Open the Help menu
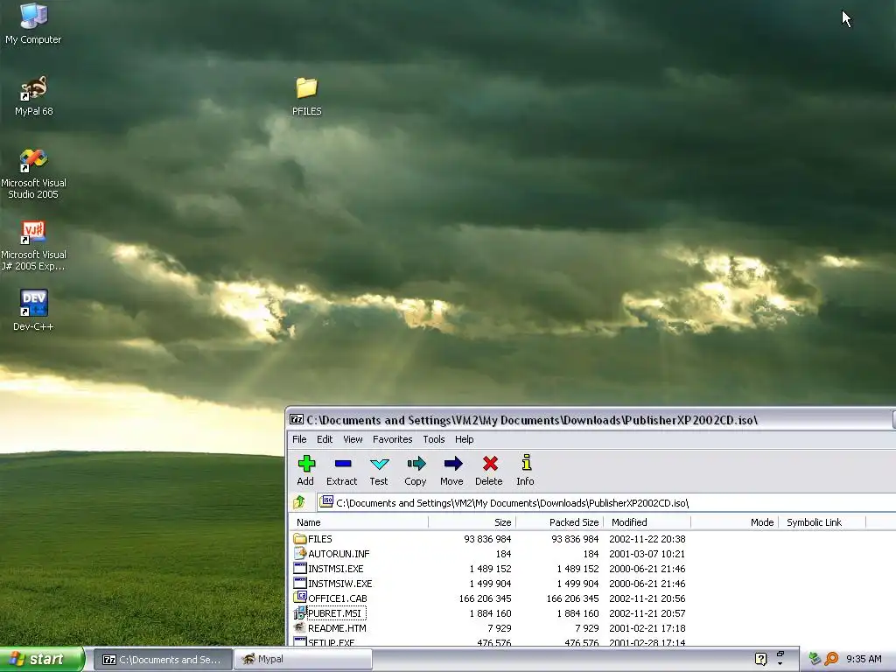The image size is (896, 672). click(x=464, y=439)
